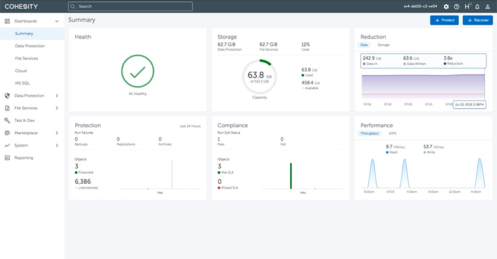This screenshot has width=497, height=259.
Task: Click the 0 Archives count
Action: [x=160, y=139]
